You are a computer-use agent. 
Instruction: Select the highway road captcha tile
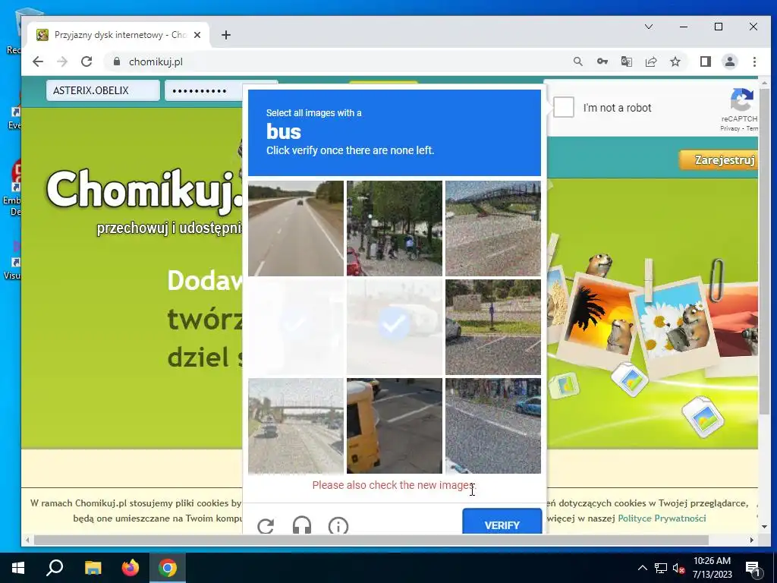pyautogui.click(x=296, y=228)
